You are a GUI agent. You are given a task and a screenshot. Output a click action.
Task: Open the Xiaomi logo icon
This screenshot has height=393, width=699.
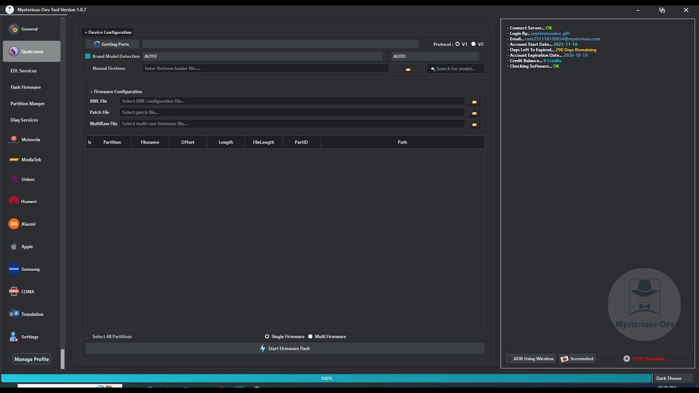click(14, 224)
